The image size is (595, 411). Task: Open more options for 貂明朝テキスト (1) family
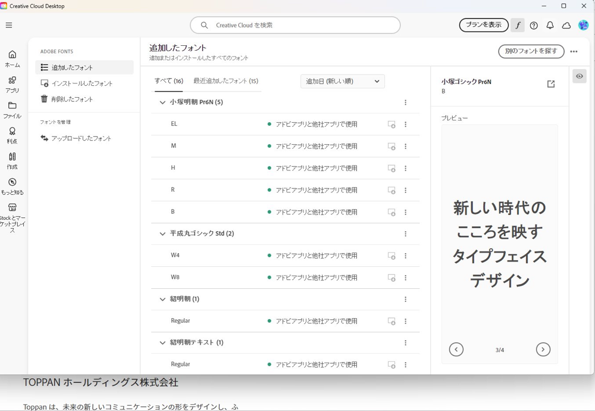(406, 343)
